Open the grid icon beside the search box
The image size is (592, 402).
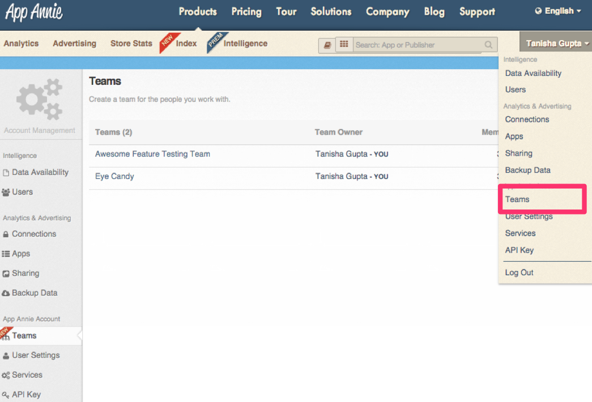(x=344, y=44)
